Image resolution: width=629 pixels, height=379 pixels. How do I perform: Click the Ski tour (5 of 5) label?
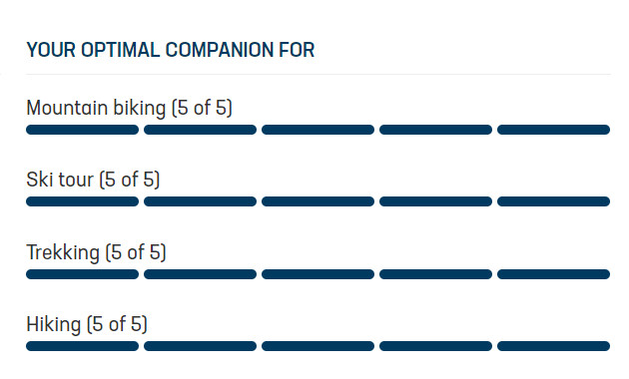[93, 180]
